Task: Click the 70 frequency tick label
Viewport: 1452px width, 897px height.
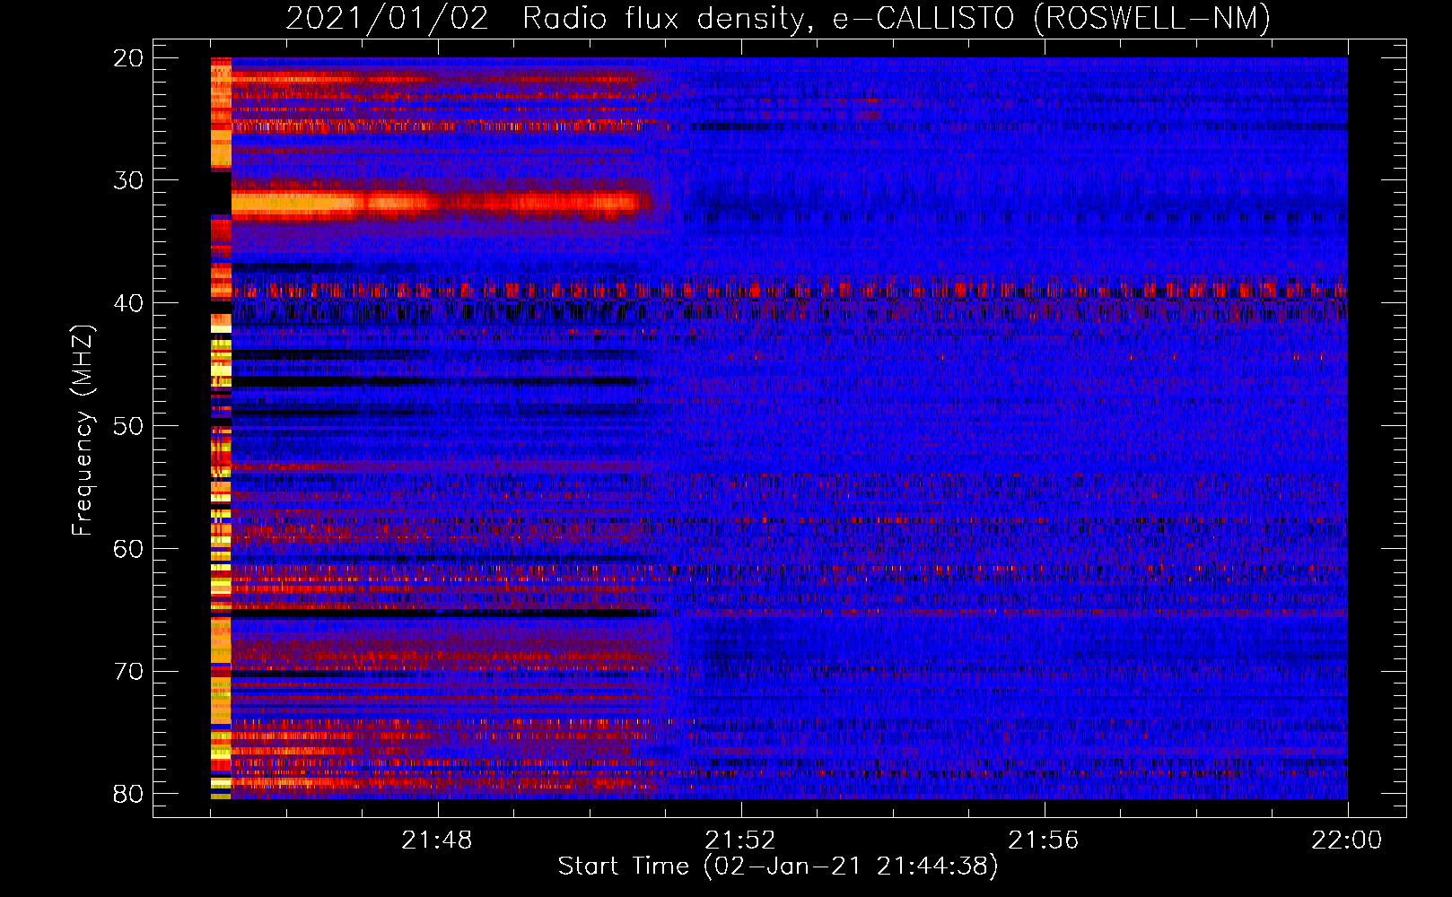Action: (129, 672)
